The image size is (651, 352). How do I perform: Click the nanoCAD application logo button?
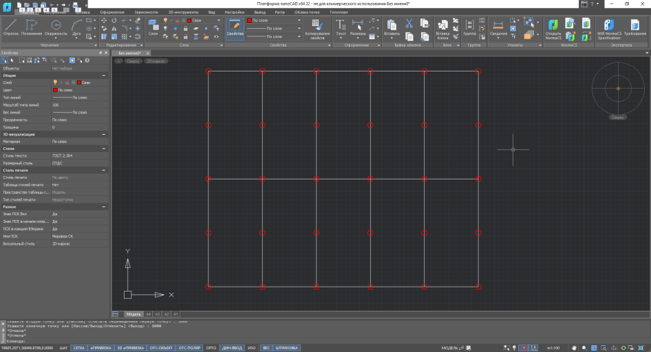[x=7, y=7]
